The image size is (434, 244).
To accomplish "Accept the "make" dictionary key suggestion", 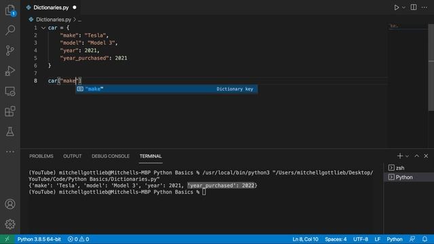I will tap(166, 89).
